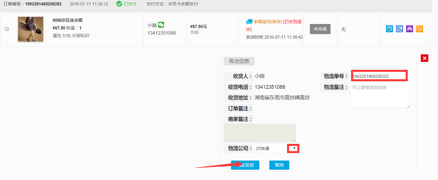Click the purple car delivery icon
Image resolution: width=438 pixels, height=180 pixels.
tap(409, 29)
